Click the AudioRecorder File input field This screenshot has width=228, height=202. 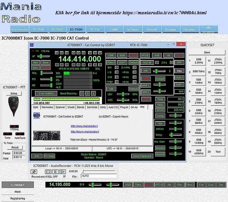click(99, 176)
